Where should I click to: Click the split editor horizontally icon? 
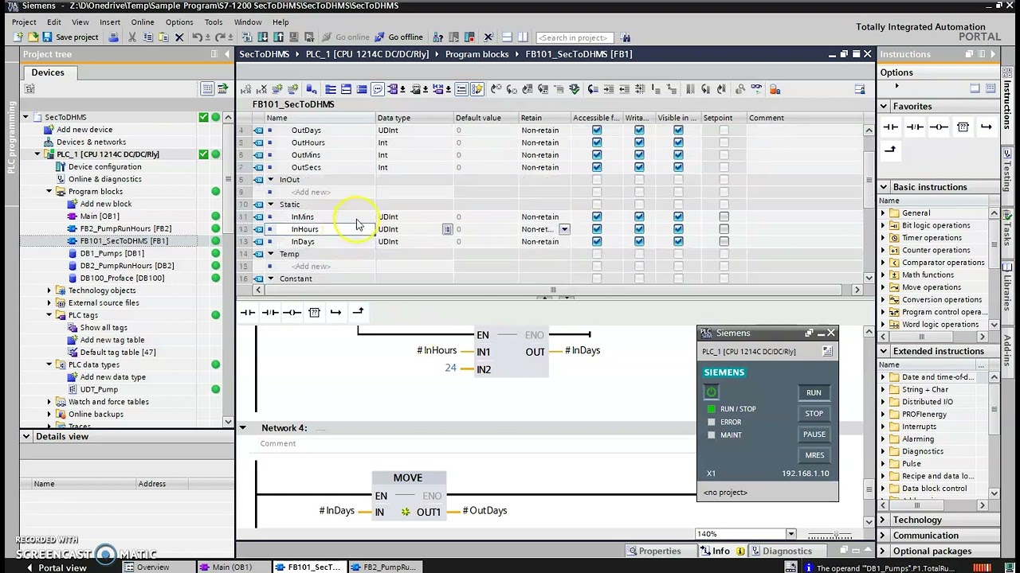[507, 37]
